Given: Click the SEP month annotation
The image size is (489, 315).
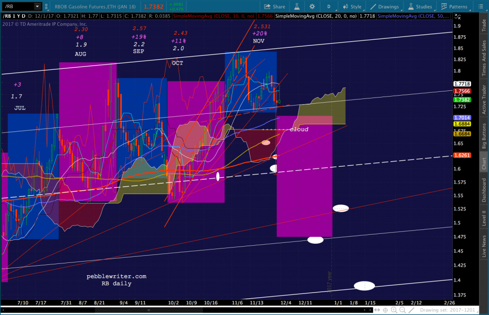Looking at the screenshot, I should click(138, 51).
